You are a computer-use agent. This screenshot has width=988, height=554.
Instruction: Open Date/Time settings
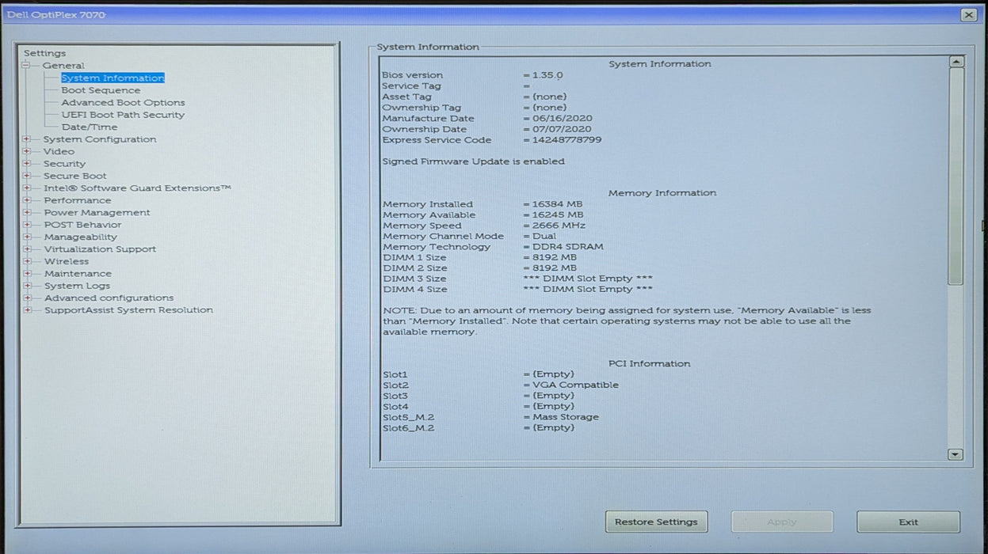pyautogui.click(x=90, y=127)
